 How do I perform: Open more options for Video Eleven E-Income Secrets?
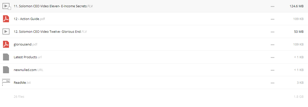(273, 6)
